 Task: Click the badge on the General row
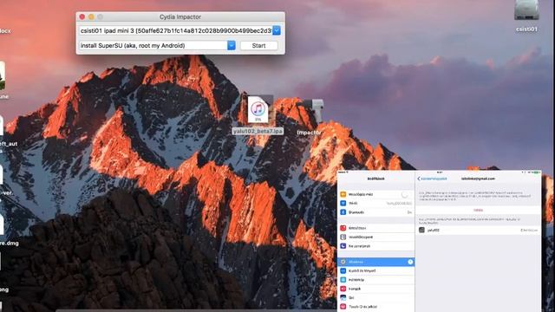point(410,262)
